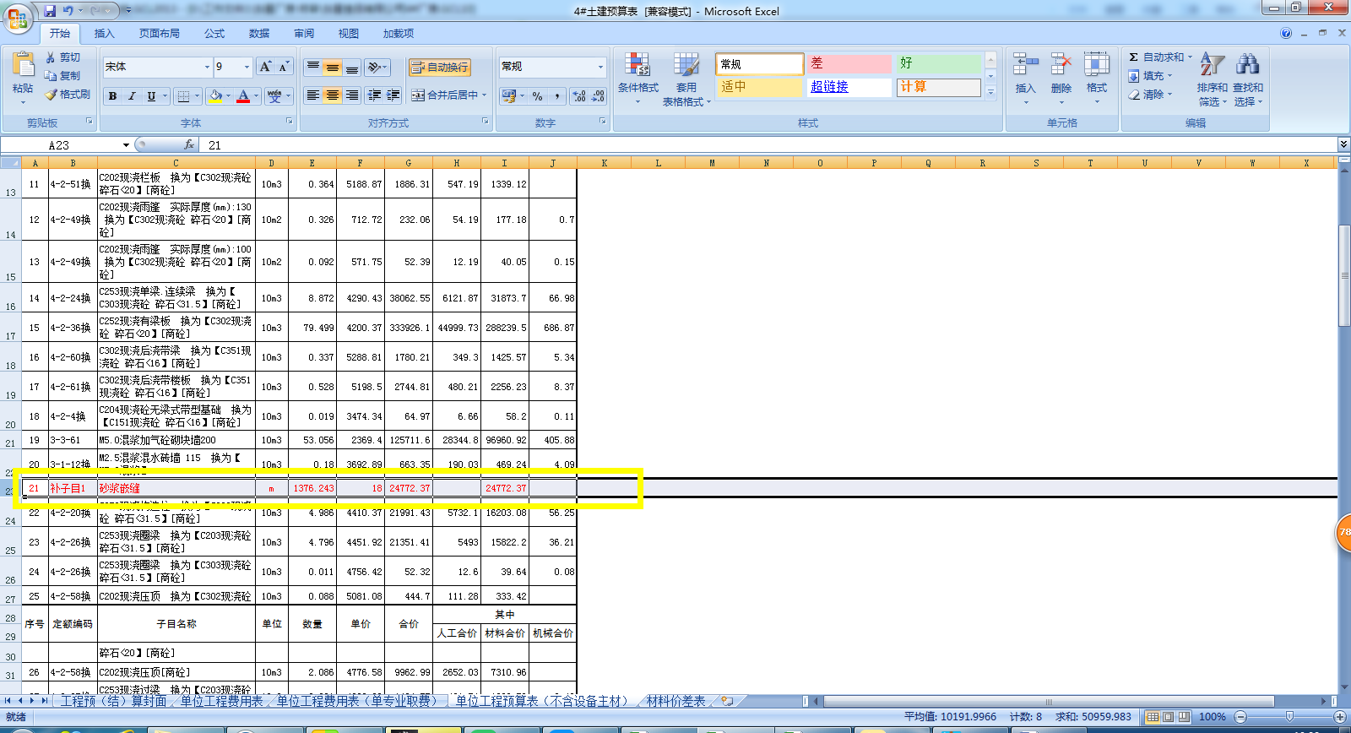1351x733 pixels.
Task: Expand the formula bar
Action: [x=1343, y=145]
